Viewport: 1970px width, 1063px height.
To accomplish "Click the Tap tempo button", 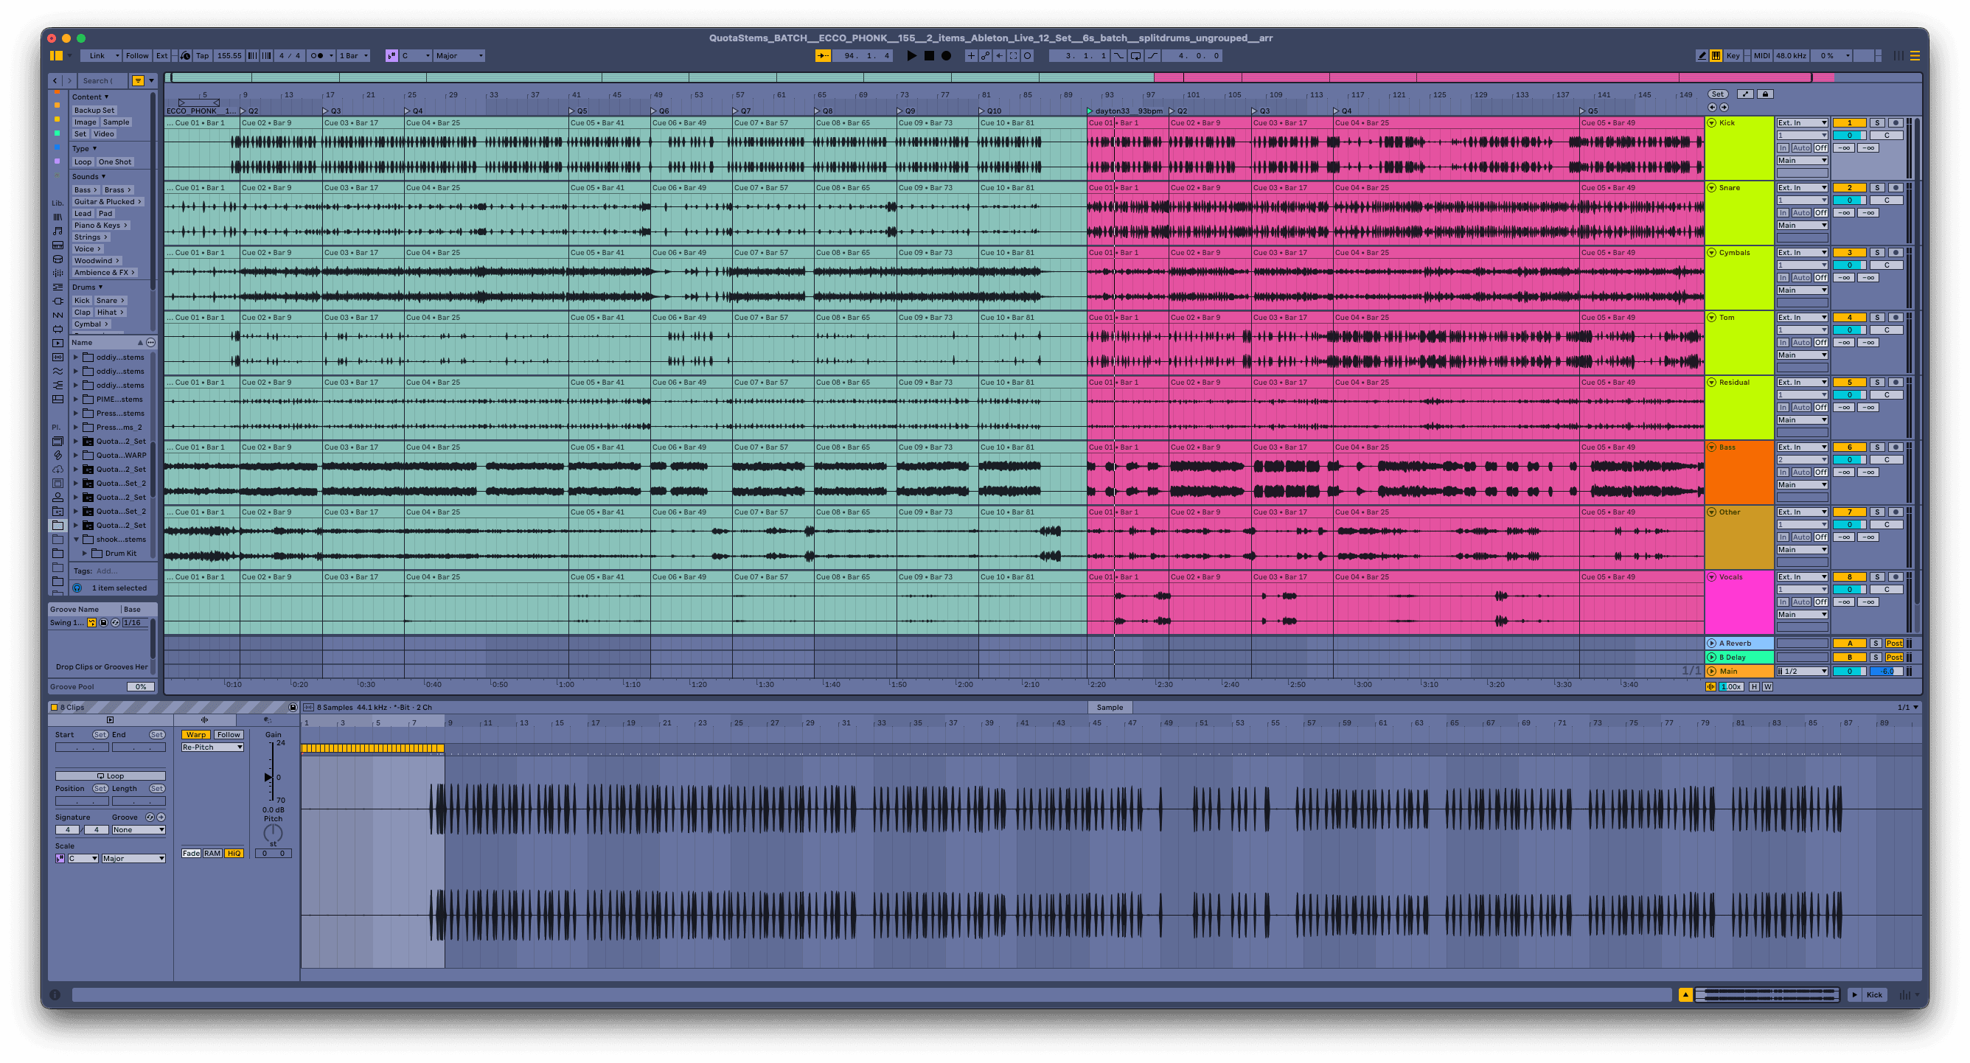I will [202, 56].
